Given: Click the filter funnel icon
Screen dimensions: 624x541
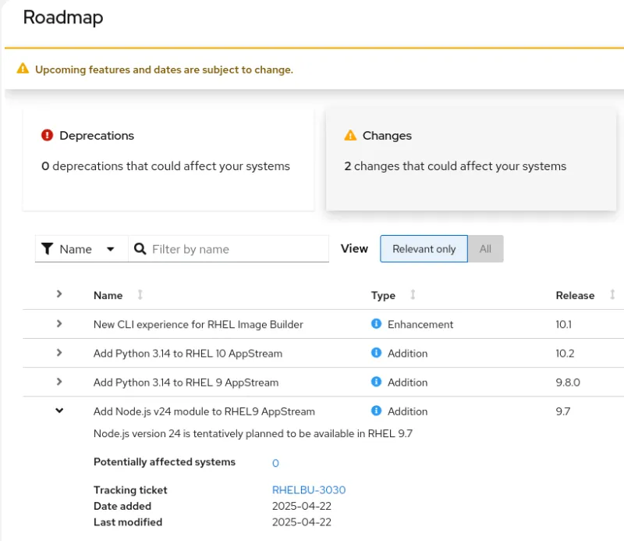Looking at the screenshot, I should (x=49, y=248).
